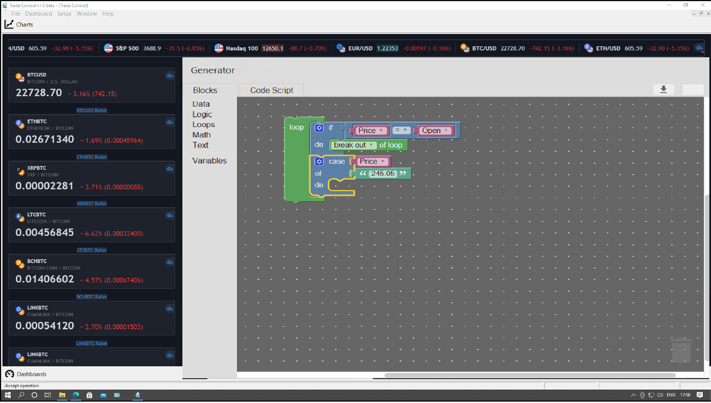711x403 pixels.
Task: Click the trash can in block workspace
Action: (681, 350)
